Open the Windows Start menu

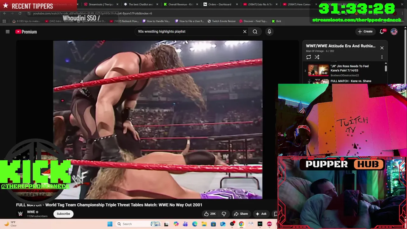110,224
